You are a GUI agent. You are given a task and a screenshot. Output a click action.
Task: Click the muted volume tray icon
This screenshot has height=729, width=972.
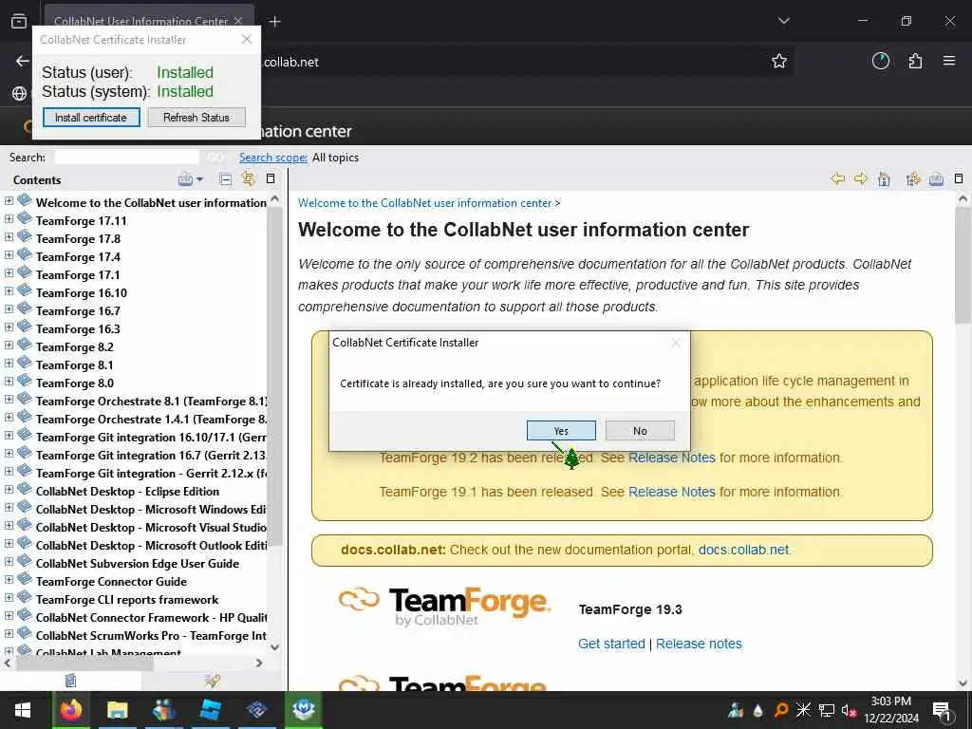pyautogui.click(x=849, y=710)
